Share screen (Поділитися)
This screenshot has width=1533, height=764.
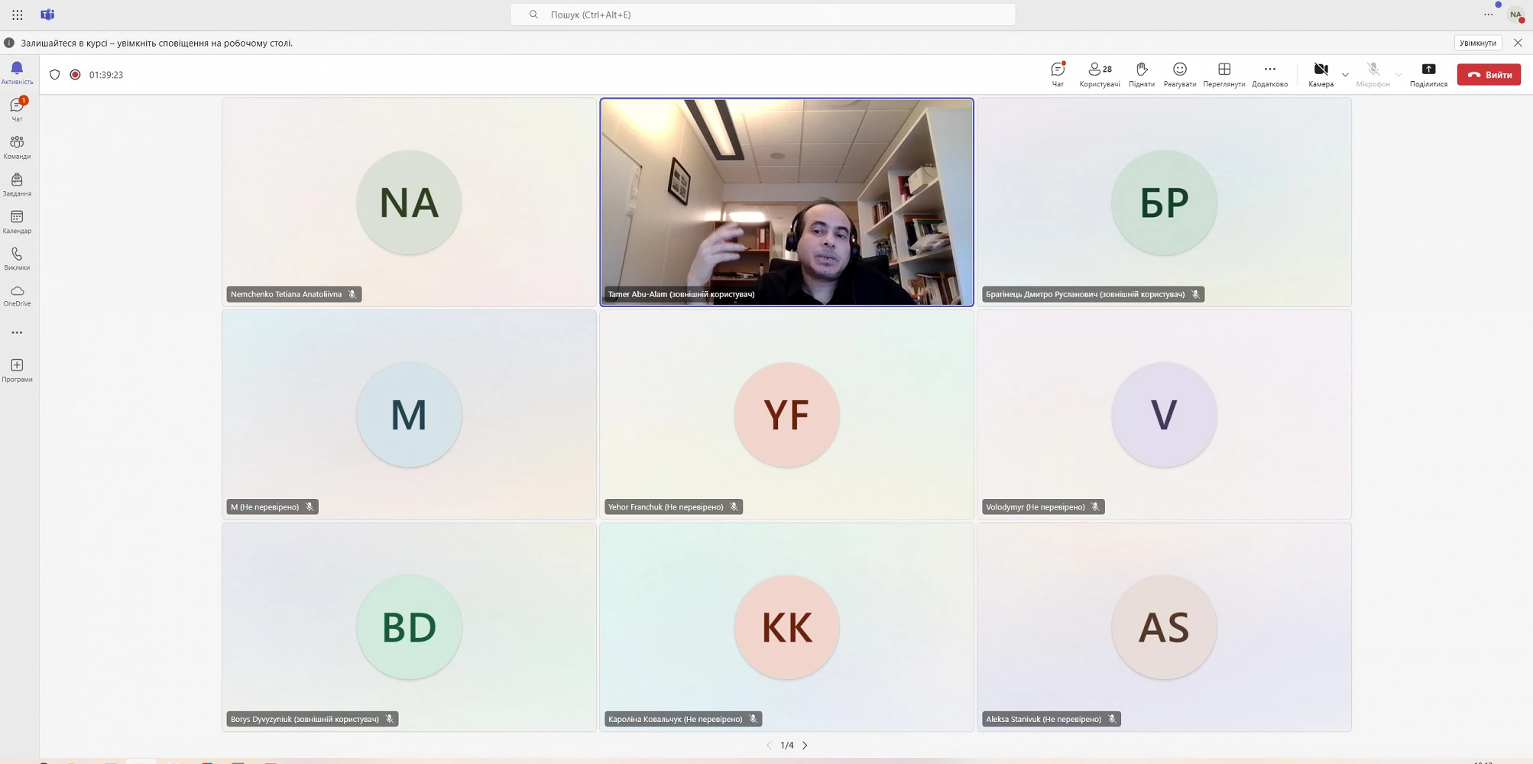[x=1428, y=74]
